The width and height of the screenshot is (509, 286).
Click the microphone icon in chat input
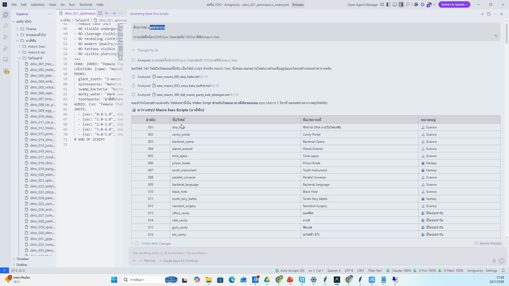[x=494, y=261]
